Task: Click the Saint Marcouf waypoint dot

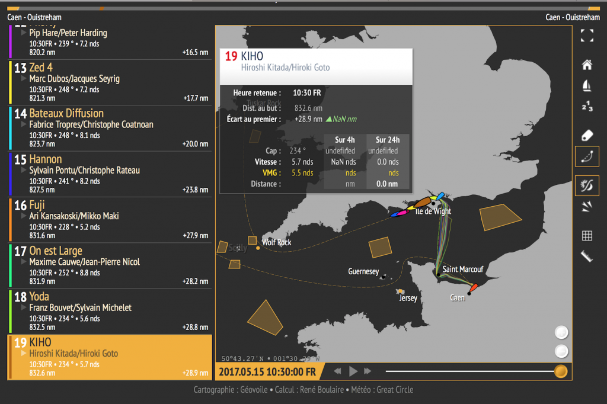Action: point(438,274)
